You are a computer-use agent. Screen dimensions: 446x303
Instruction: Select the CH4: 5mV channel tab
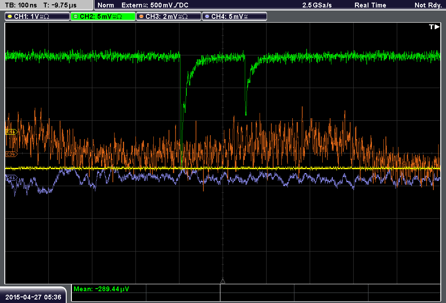[234, 17]
